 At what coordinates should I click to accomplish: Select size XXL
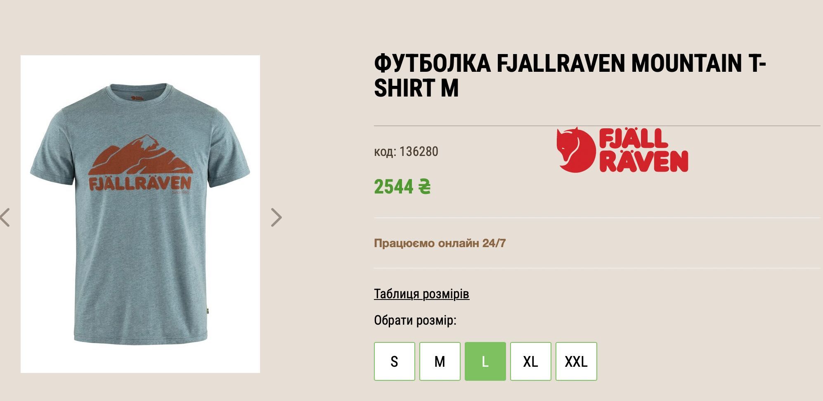[576, 361]
